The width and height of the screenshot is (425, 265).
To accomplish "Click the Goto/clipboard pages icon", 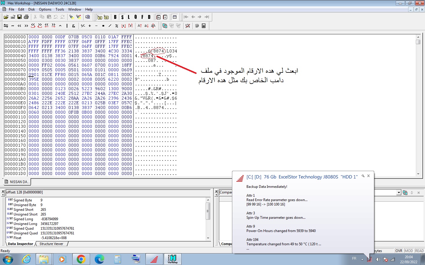I will point(88,17).
